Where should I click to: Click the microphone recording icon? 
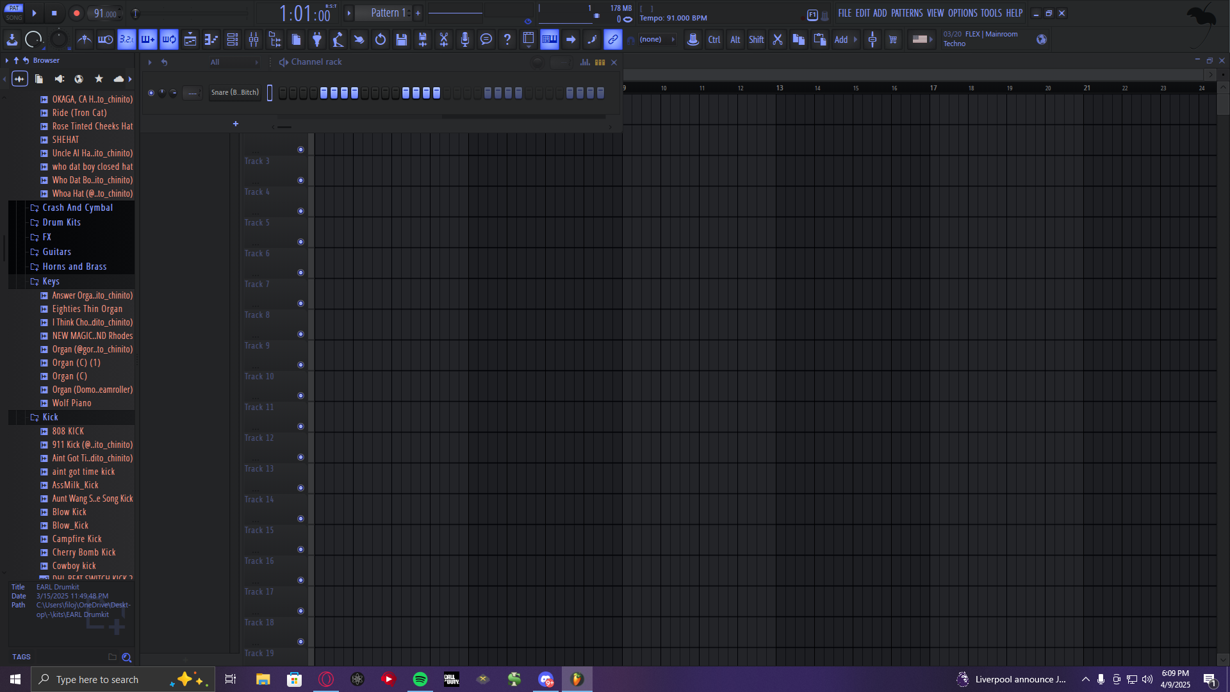point(465,40)
